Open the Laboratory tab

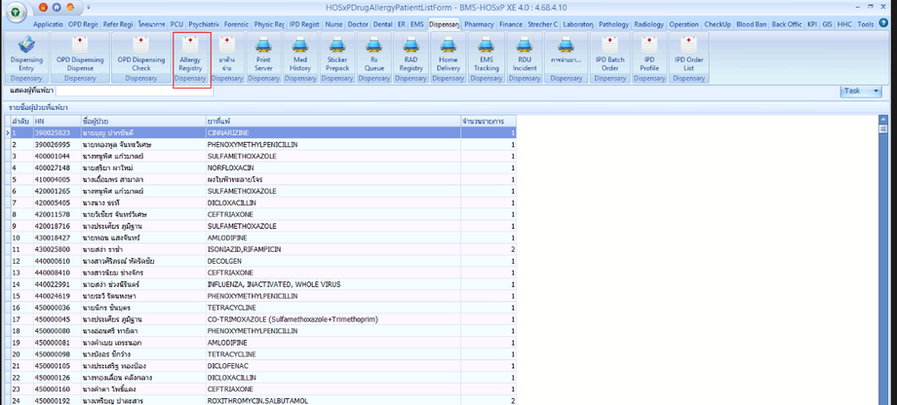578,24
